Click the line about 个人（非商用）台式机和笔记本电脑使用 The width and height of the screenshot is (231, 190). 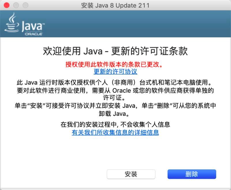114,83
